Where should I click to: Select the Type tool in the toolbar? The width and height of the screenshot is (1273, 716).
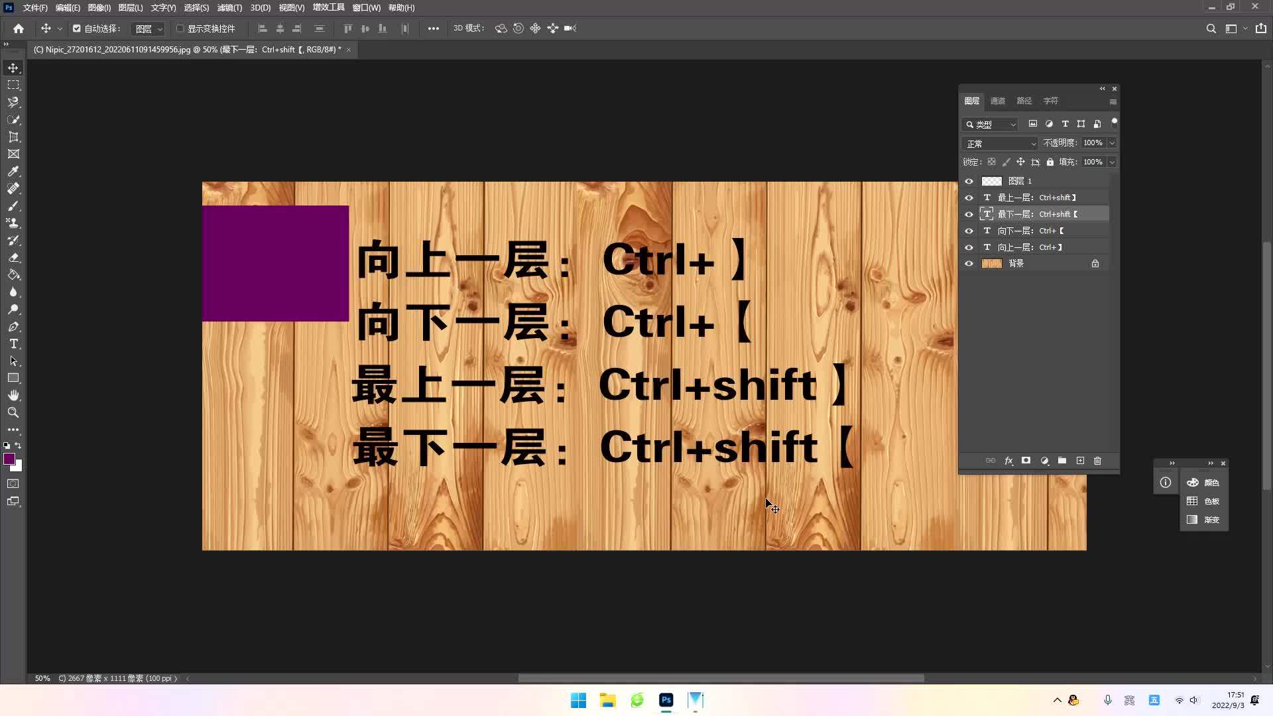click(13, 344)
